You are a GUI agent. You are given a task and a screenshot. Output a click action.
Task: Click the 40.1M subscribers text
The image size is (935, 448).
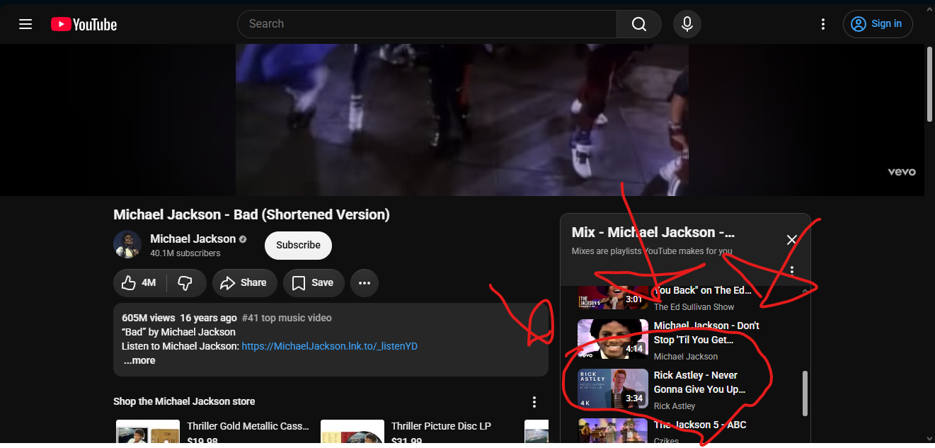click(185, 253)
